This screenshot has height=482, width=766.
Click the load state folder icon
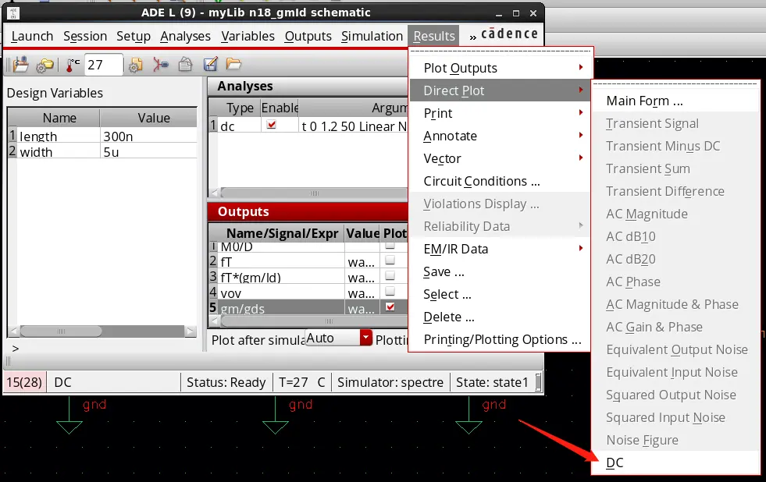point(233,64)
